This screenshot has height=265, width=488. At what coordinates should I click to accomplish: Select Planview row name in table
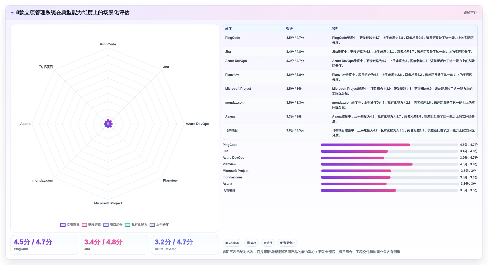pyautogui.click(x=232, y=75)
